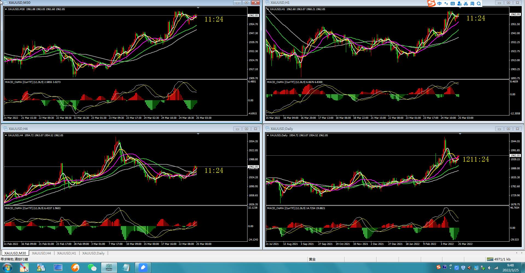Click the Sogou icon in system tray

439,267
